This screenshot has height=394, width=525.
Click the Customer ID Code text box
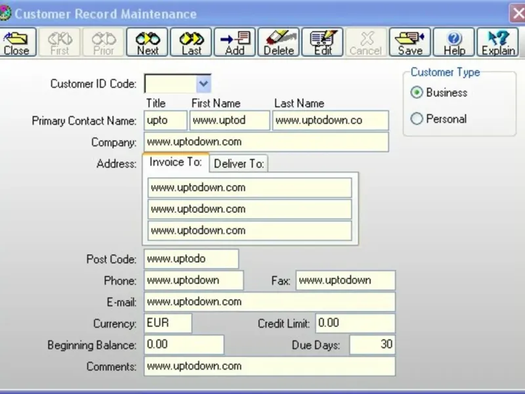pos(171,83)
